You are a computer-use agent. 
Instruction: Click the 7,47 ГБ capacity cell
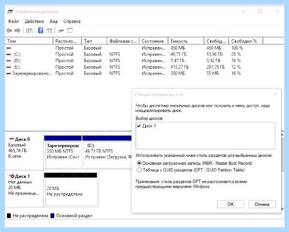(177, 61)
